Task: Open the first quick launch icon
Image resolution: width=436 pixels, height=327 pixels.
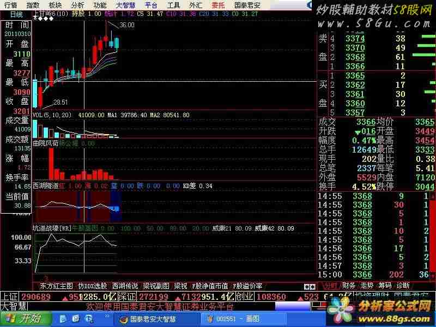Action: click(63, 319)
